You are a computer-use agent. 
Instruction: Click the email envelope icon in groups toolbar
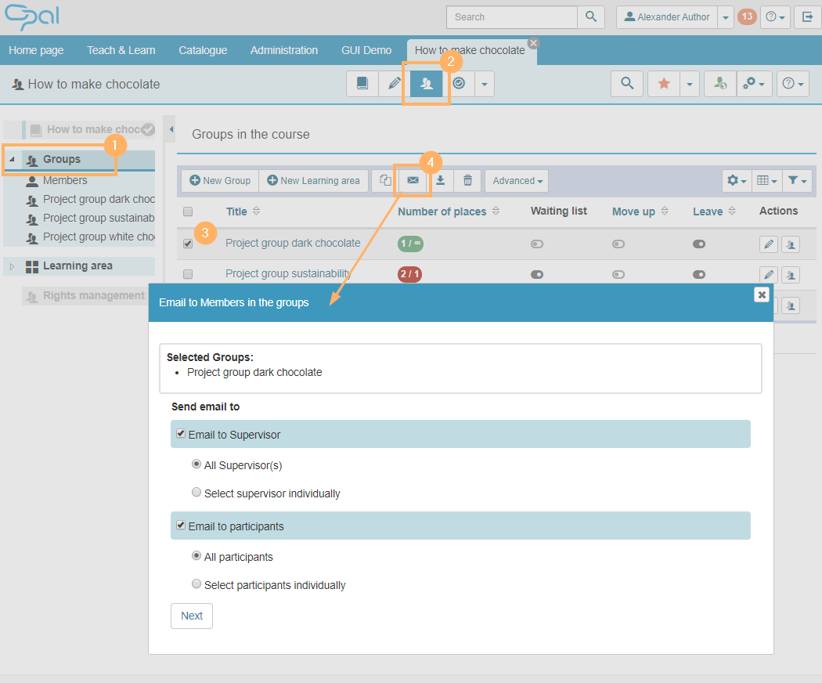[413, 181]
